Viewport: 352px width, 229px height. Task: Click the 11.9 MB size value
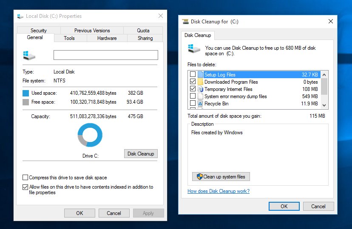(x=309, y=103)
